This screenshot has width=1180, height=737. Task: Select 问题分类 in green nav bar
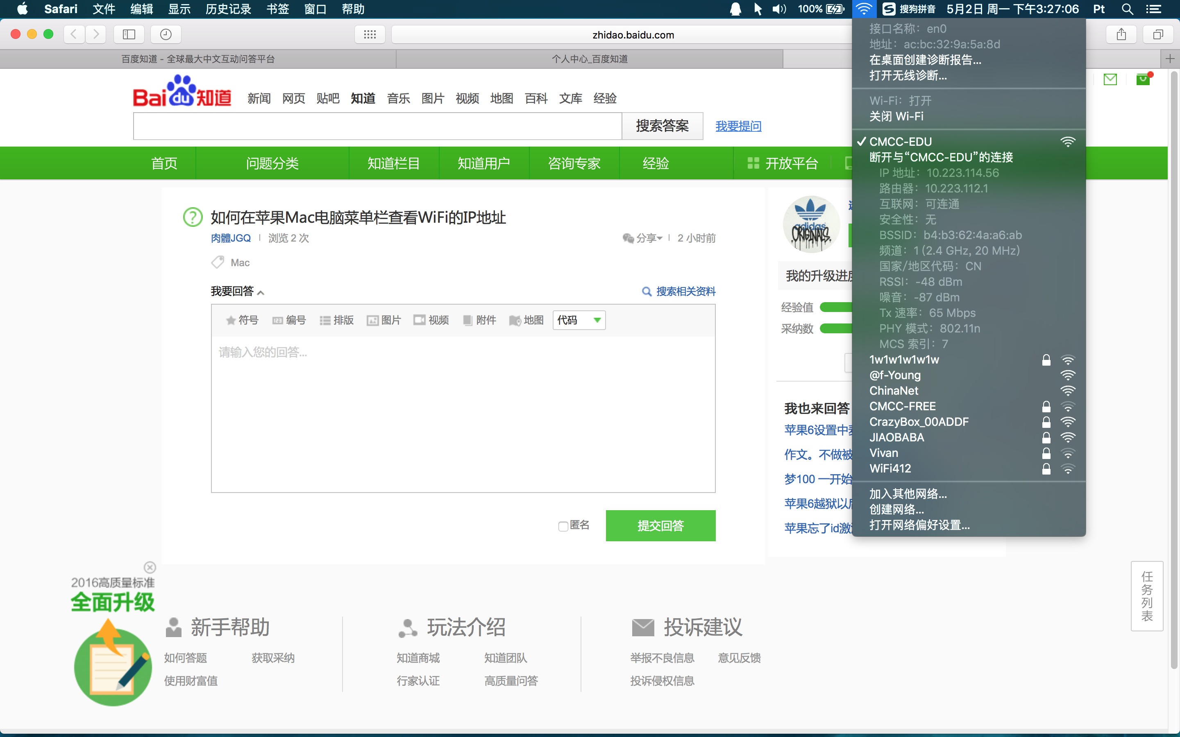(x=272, y=163)
